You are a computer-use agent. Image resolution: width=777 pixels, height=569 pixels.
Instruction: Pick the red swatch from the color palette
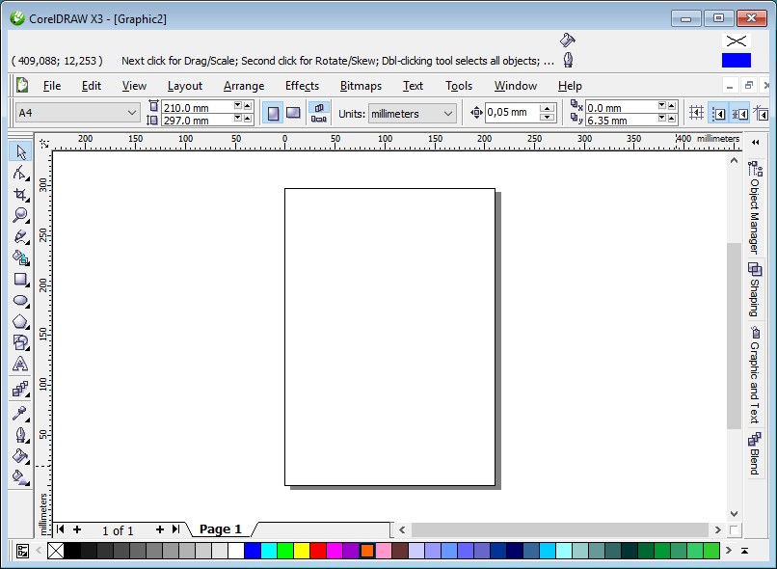(317, 551)
